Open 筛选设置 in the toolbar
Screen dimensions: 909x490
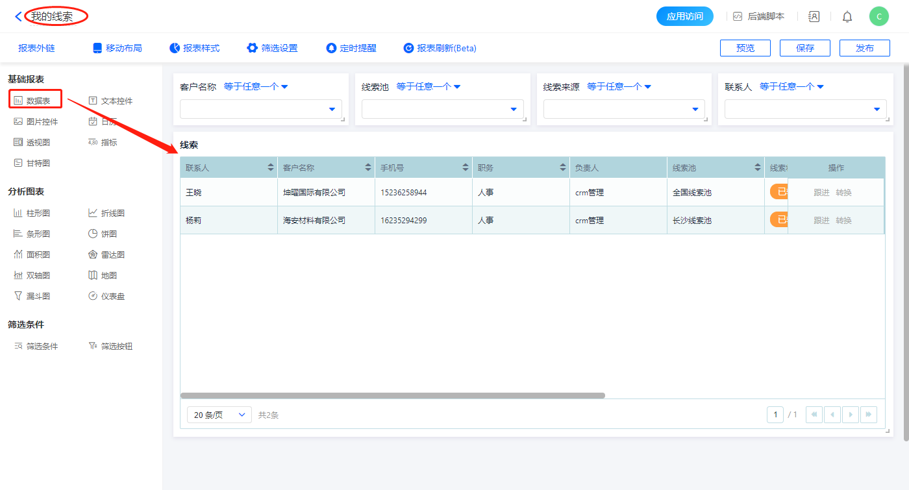(272, 48)
